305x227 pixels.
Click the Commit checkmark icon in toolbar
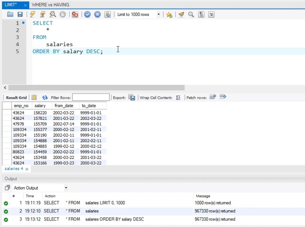click(87, 14)
